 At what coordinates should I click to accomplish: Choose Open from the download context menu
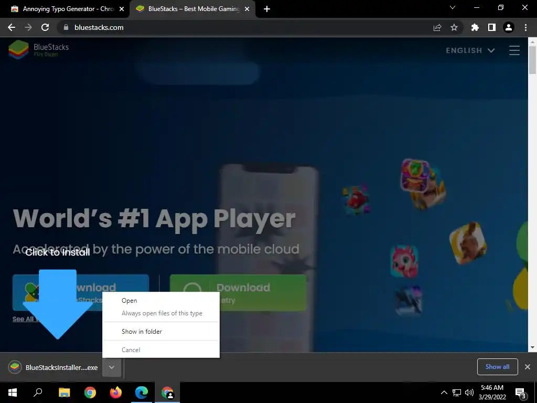pyautogui.click(x=161, y=301)
